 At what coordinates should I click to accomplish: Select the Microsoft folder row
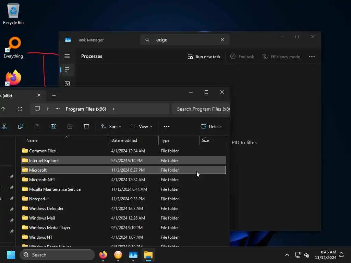tap(123, 170)
